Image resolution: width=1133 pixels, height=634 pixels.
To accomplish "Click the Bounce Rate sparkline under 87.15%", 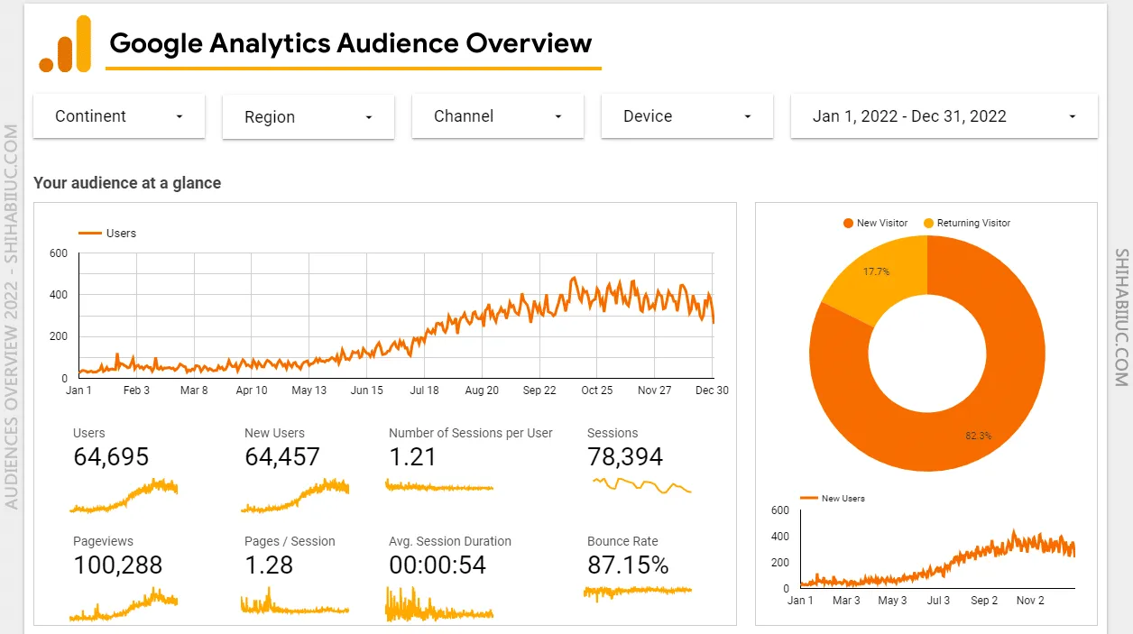I will pyautogui.click(x=638, y=592).
